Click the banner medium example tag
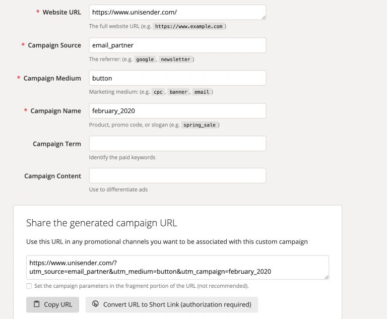 178,92
